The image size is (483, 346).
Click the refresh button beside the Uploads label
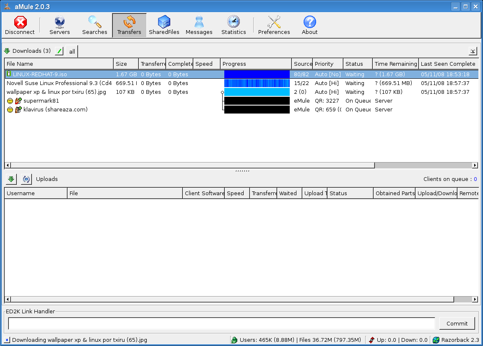click(x=26, y=179)
